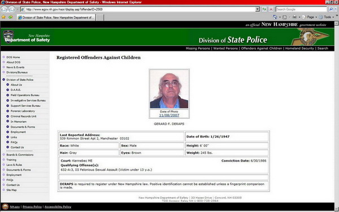This screenshot has height=212, width=339.
Task: Click into the Search Google field
Action: [x=301, y=9]
